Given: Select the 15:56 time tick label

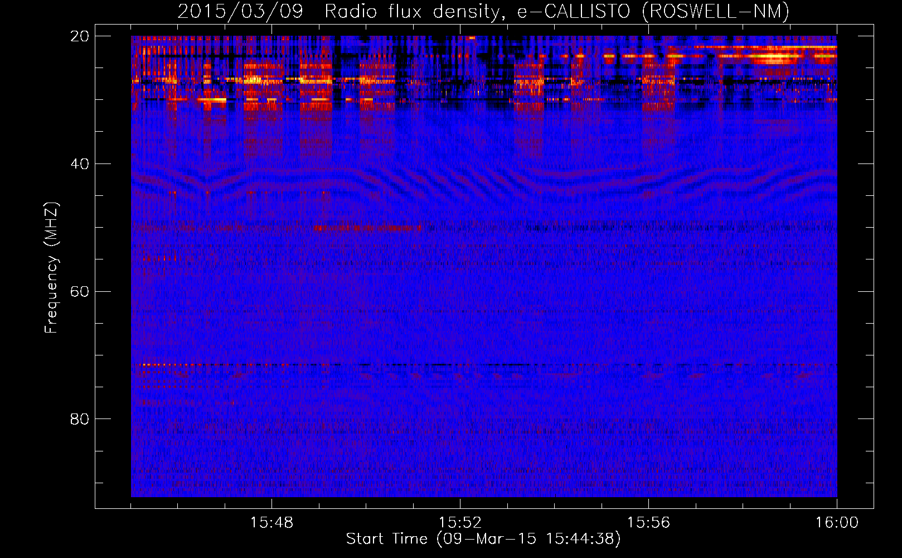Looking at the screenshot, I should (x=648, y=523).
